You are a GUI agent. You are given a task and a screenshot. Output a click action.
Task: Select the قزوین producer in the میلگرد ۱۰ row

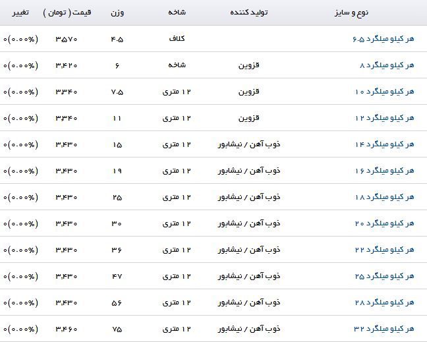(248, 92)
